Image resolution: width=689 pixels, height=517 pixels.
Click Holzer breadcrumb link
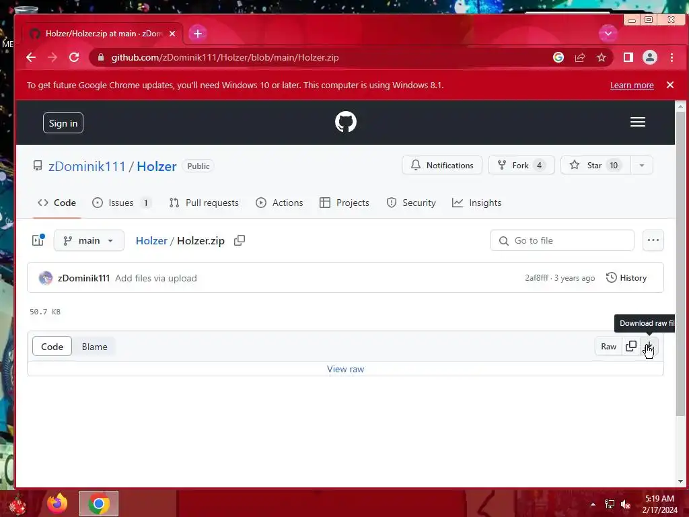click(x=151, y=240)
